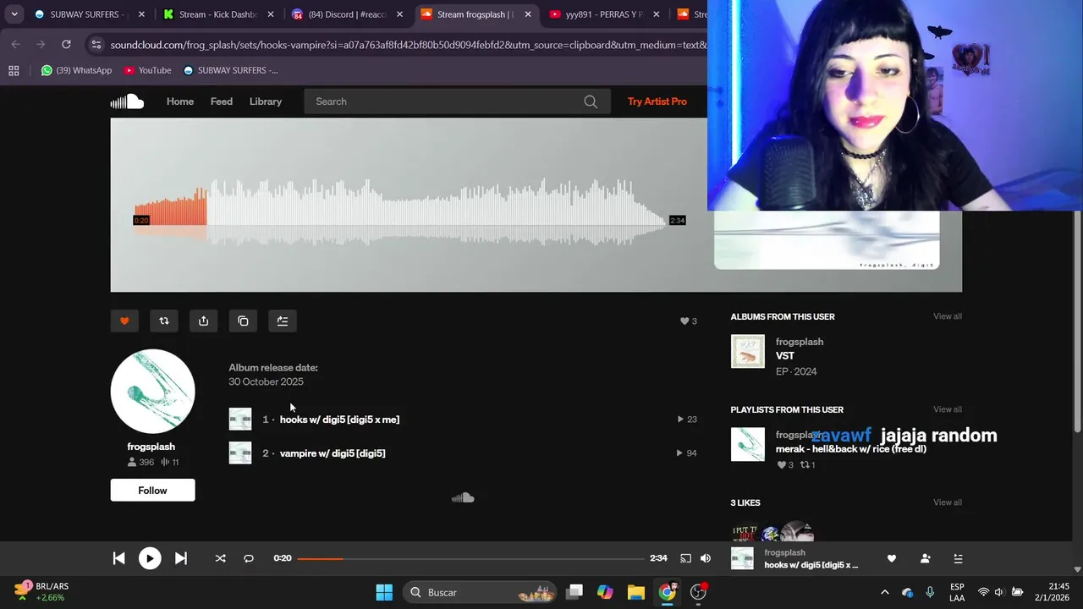Go back in browser history
This screenshot has width=1083, height=609.
tap(15, 44)
